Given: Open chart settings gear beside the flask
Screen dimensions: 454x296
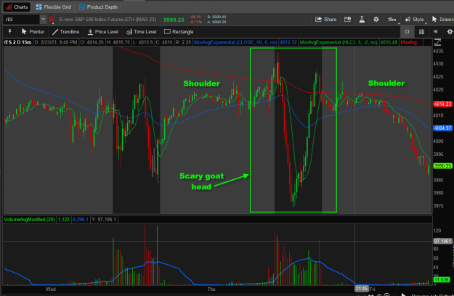Looking at the screenshot, I should coord(376,20).
